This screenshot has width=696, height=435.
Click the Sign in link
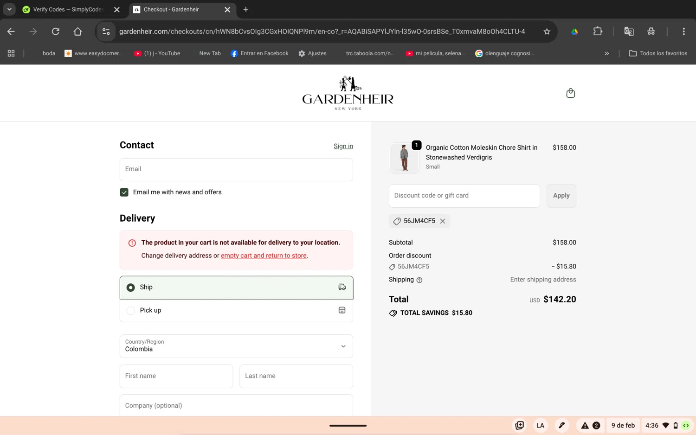point(343,146)
